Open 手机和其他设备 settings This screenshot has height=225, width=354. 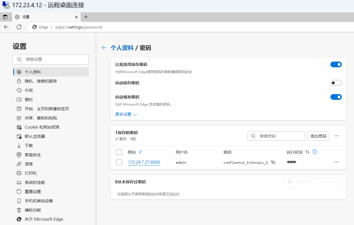pos(51,201)
